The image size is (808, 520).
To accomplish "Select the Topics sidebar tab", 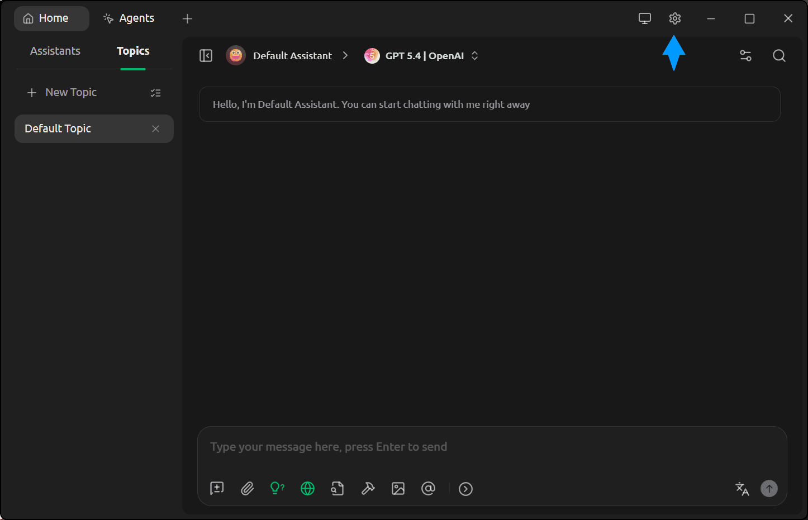I will coord(133,51).
